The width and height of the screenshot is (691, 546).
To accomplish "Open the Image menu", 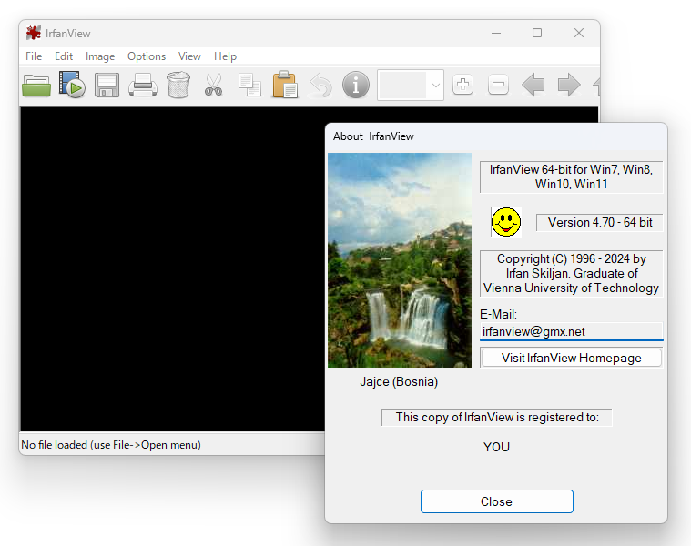I will (100, 56).
